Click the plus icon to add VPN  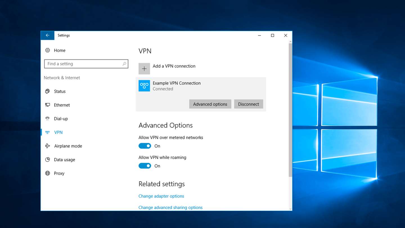(x=144, y=69)
